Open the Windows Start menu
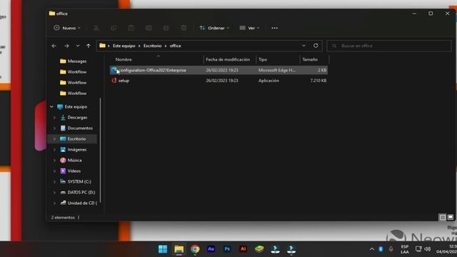This screenshot has height=257, width=457. (x=163, y=249)
